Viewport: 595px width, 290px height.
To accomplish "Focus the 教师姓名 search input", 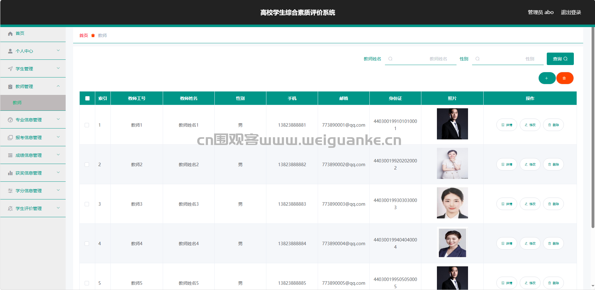I will pos(421,59).
